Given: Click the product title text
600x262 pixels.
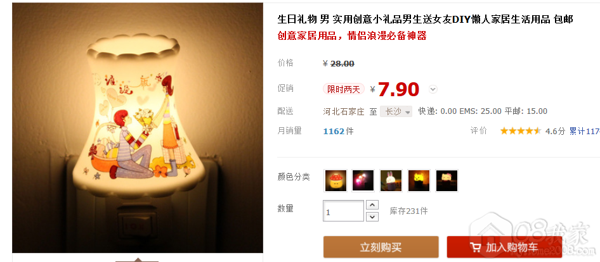Looking at the screenshot, I should (425, 20).
